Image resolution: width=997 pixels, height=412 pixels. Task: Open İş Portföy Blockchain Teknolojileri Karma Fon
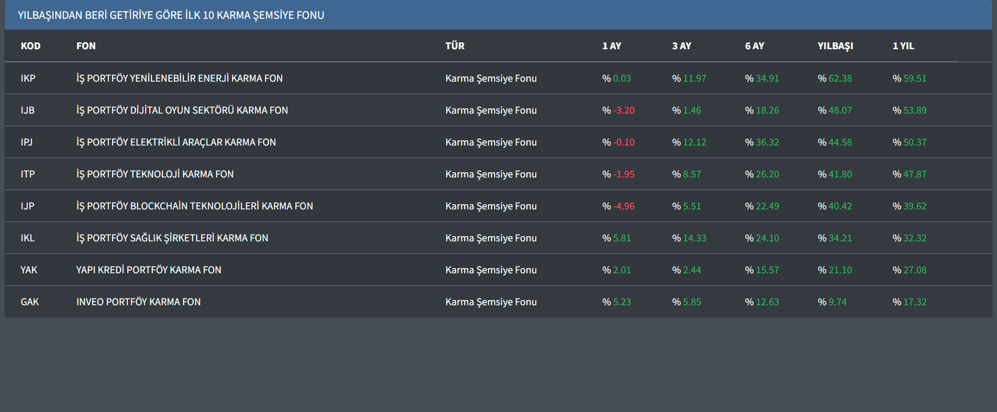tap(194, 206)
